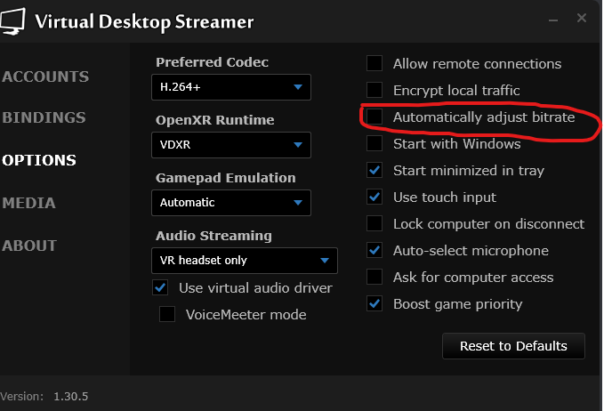Screen dimensions: 604x411
Task: Click the Reset to Defaults button
Action: point(513,345)
